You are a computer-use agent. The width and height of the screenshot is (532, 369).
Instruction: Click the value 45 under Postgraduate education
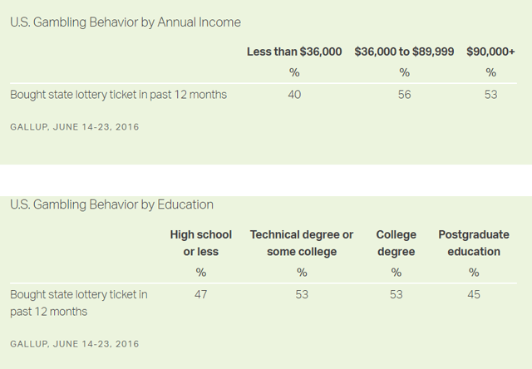pyautogui.click(x=474, y=294)
